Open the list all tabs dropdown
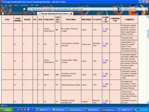This screenshot has height=112, width=149. (148, 14)
